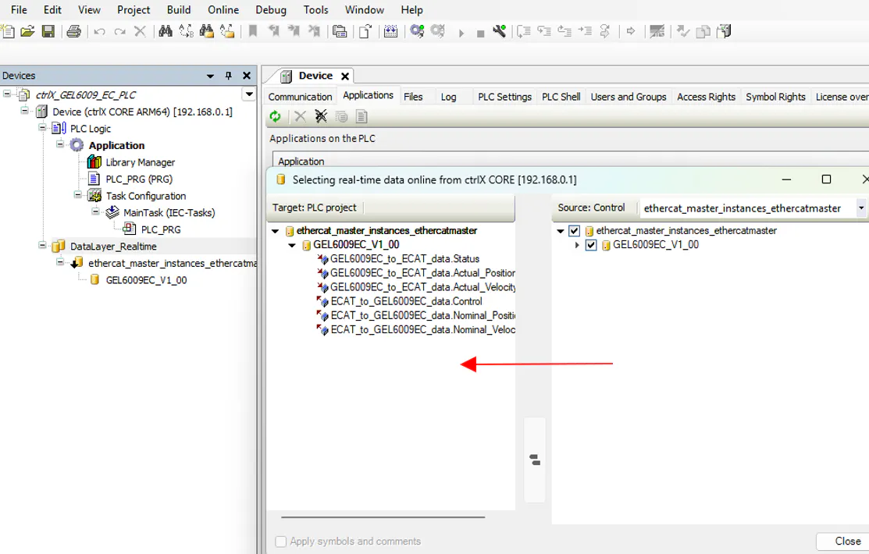869x554 pixels.
Task: Click the Save project toolbar icon
Action: pyautogui.click(x=48, y=31)
